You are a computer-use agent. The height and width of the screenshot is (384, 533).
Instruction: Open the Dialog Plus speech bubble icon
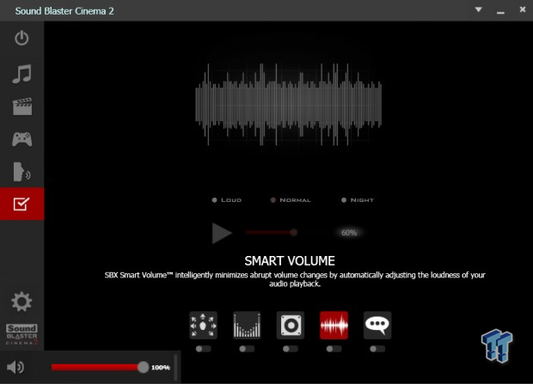[377, 326]
